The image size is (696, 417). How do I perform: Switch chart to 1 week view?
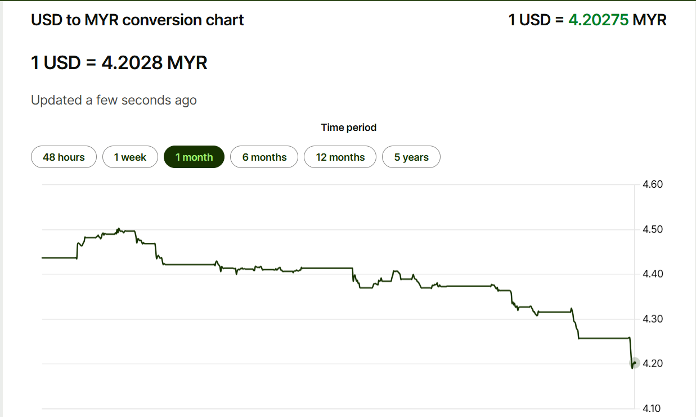(x=130, y=157)
